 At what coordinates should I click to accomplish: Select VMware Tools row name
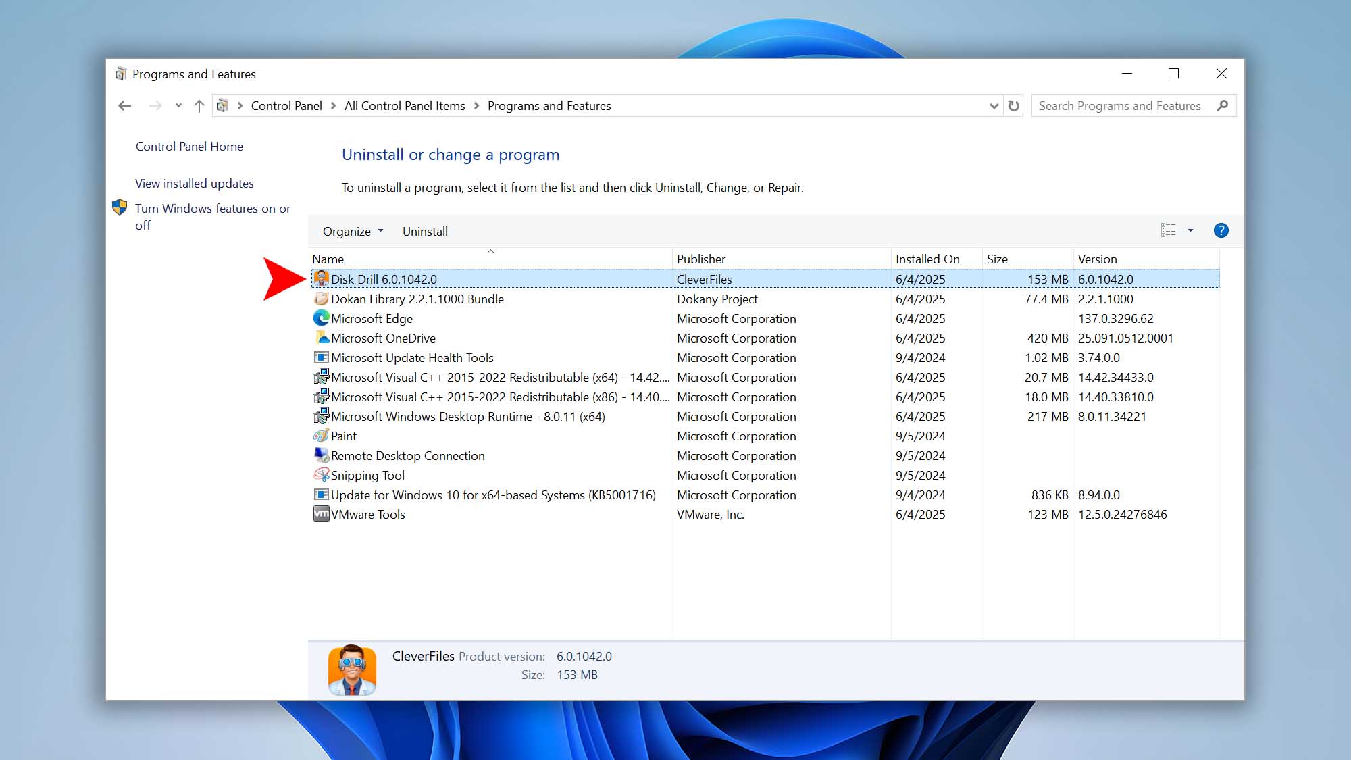coord(368,514)
